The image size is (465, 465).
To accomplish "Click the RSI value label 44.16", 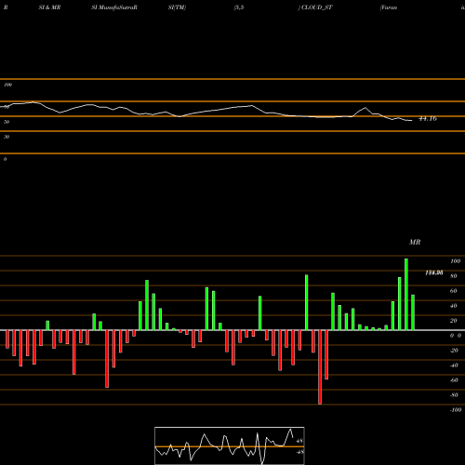I will coord(428,118).
